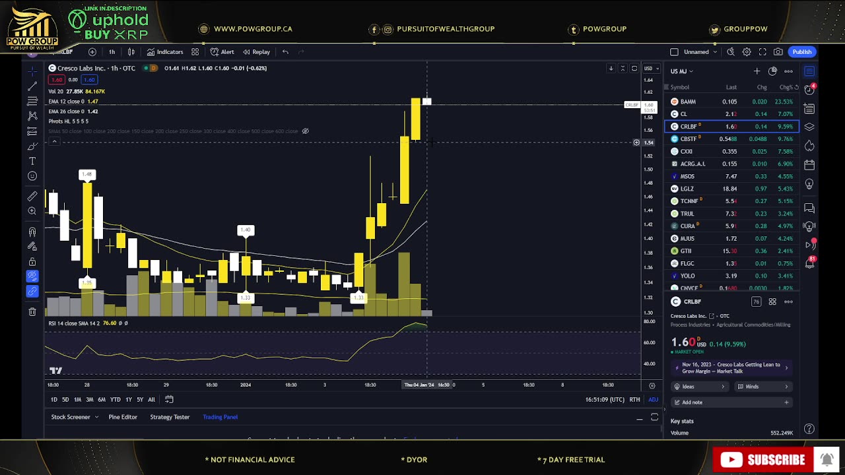Select the trend line drawing tool
The image size is (845, 475).
click(x=32, y=86)
